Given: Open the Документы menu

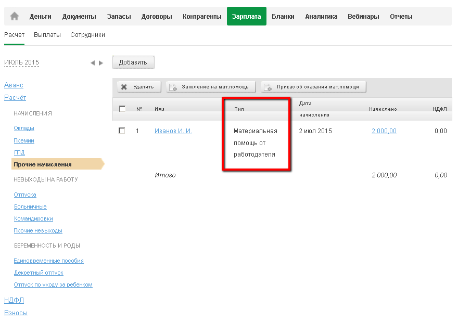Looking at the screenshot, I should [x=79, y=17].
